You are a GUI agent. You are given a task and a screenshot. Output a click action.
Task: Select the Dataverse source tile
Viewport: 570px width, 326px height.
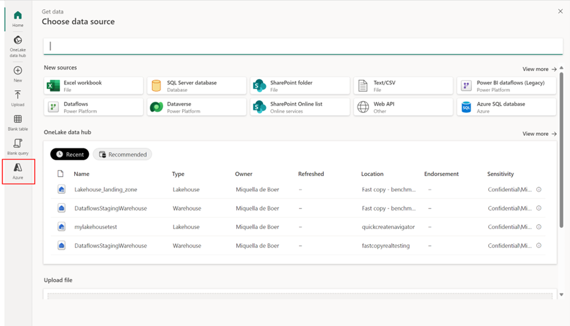[x=197, y=107]
